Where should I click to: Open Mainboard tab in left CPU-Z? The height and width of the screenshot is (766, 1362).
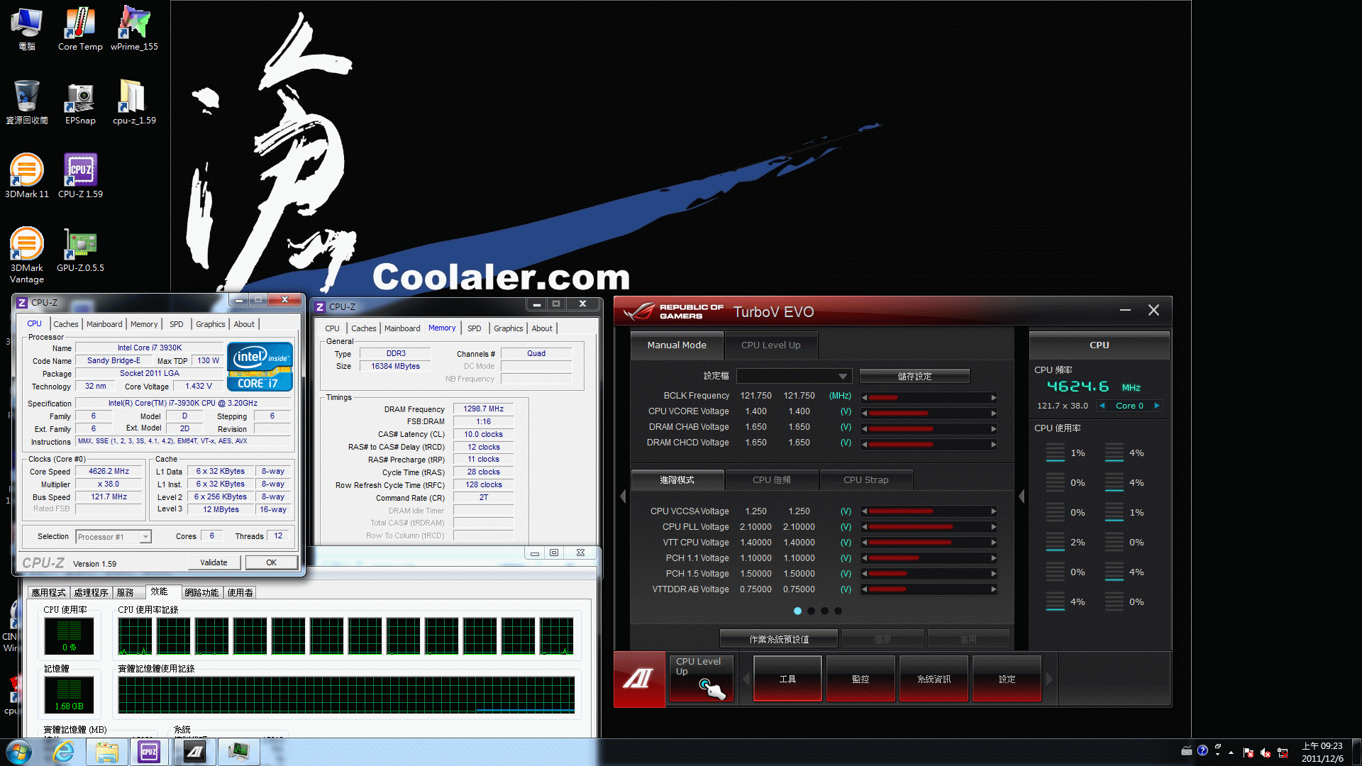click(x=104, y=324)
